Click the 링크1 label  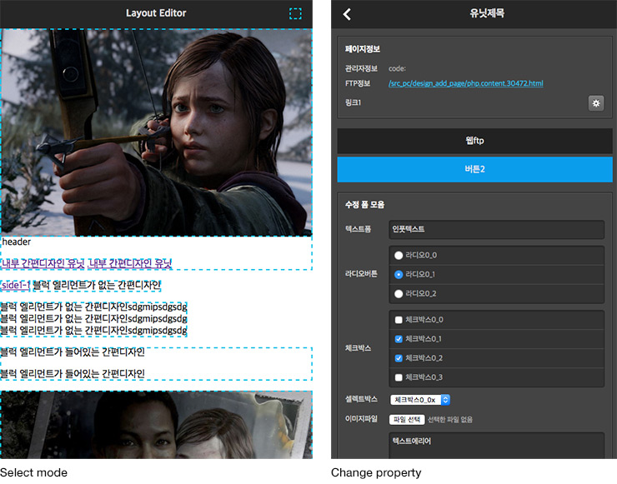353,102
